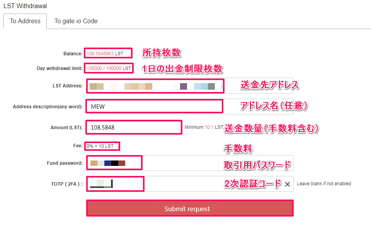Screen dimensions: 371x227
Task: Click the 2次認証コード annotation text
Action: pyautogui.click(x=253, y=184)
